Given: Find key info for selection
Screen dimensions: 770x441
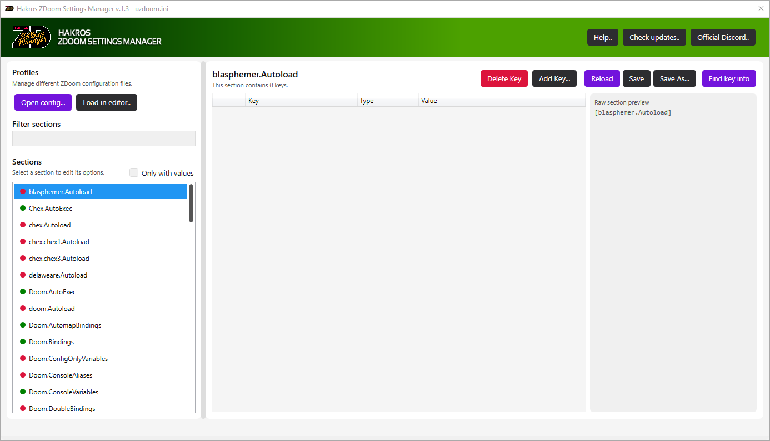Looking at the screenshot, I should click(729, 78).
